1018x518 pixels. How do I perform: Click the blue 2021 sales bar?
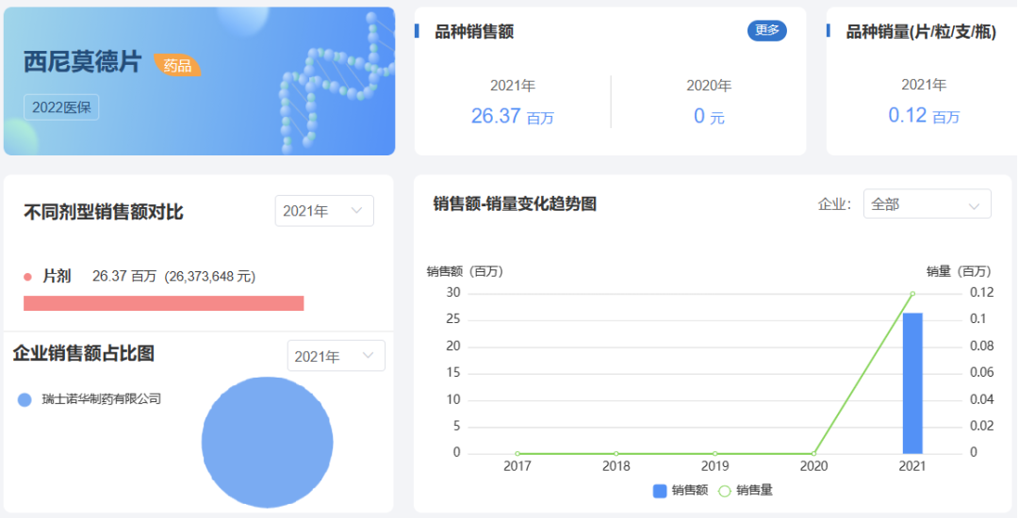tap(912, 383)
